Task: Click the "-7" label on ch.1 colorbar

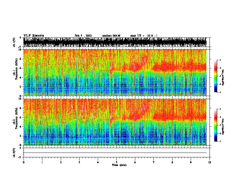Action: coord(220,92)
